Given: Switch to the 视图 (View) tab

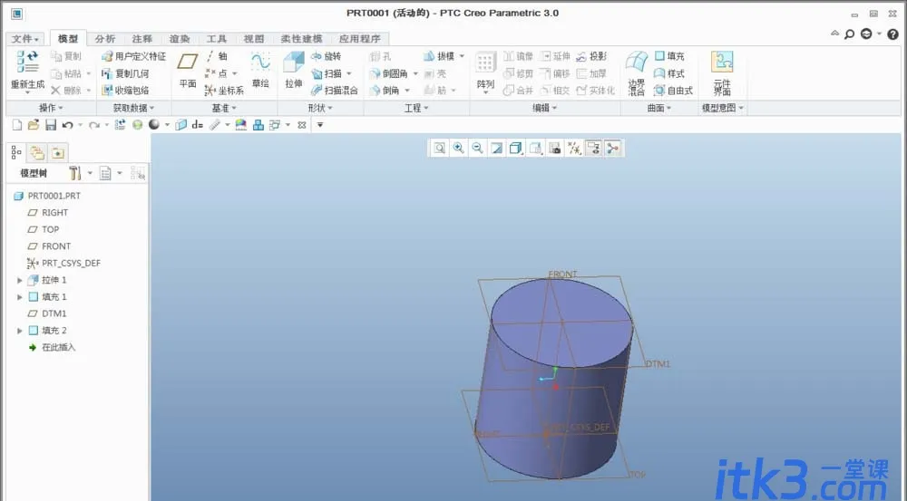Looking at the screenshot, I should (253, 39).
